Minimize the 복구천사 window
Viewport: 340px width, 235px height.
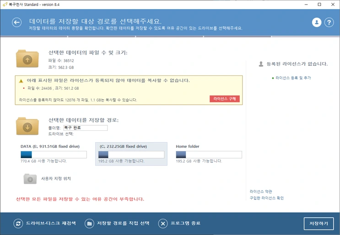tap(306, 4)
